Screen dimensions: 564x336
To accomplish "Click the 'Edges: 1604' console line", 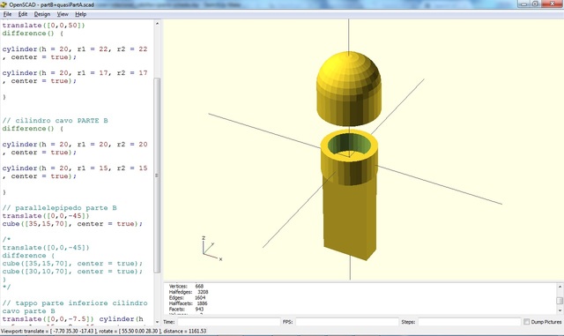I will pos(187,298).
